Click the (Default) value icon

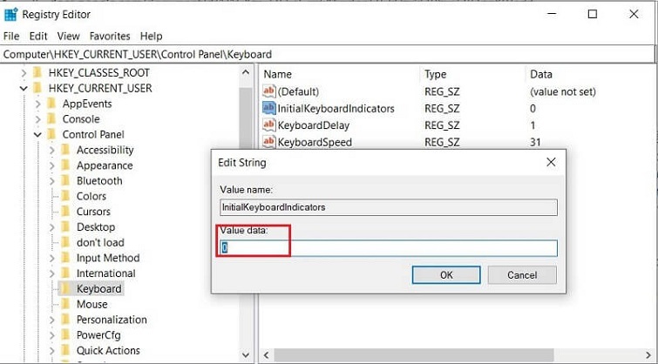[269, 91]
